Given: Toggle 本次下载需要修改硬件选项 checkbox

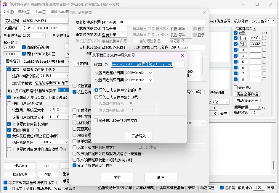Looking at the screenshot, I should 9,69.
